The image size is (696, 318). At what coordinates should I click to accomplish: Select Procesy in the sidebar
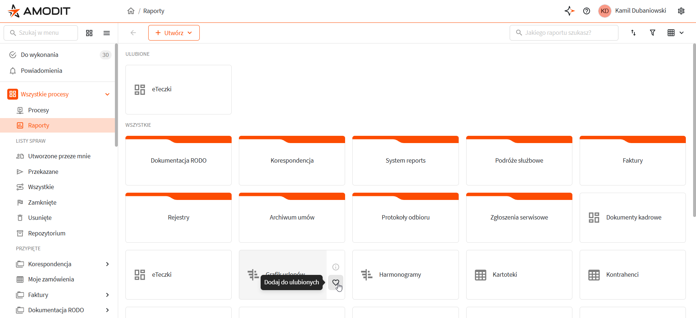click(38, 110)
